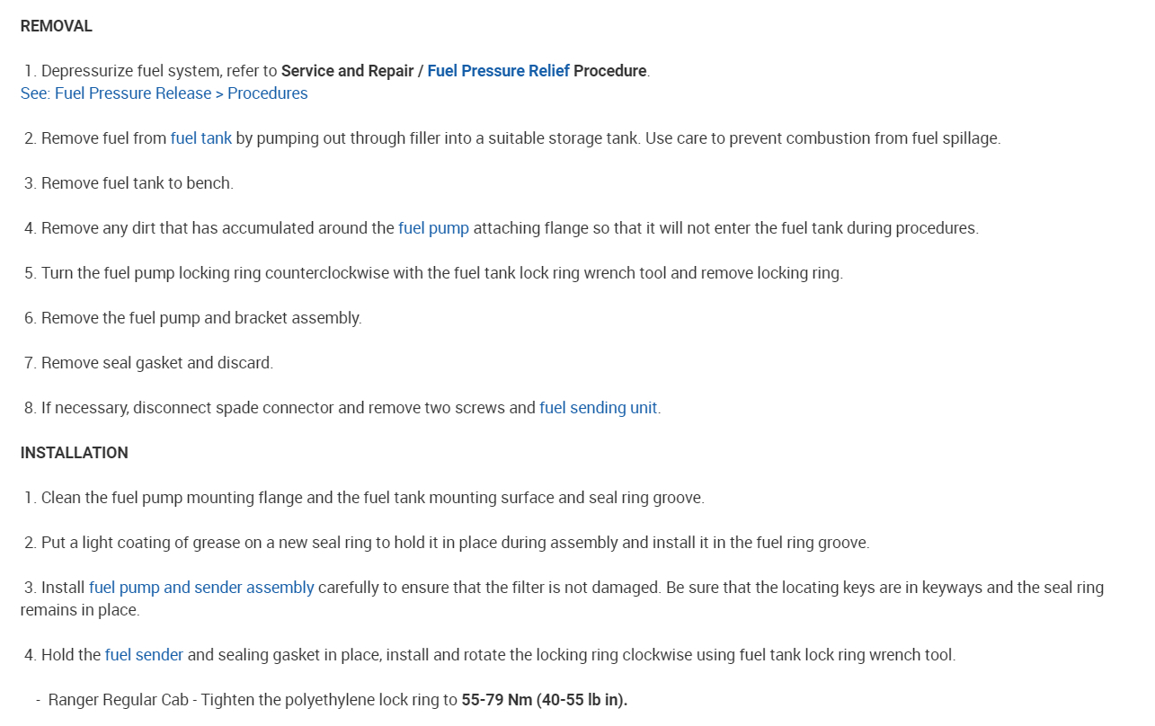Image resolution: width=1155 pixels, height=726 pixels.
Task: Click the bold 'Service and Repair' text
Action: coord(347,71)
